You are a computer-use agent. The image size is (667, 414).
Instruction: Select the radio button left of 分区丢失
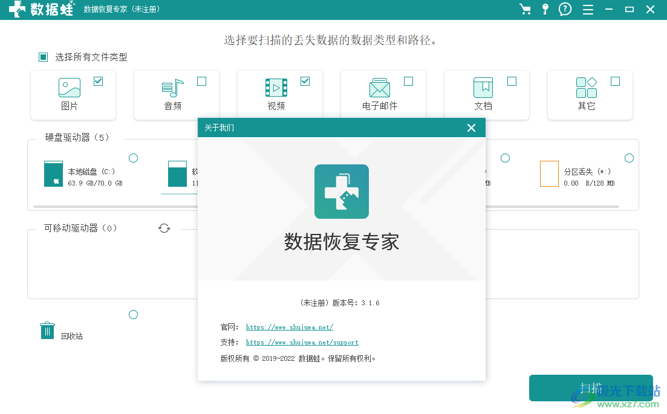pos(505,158)
